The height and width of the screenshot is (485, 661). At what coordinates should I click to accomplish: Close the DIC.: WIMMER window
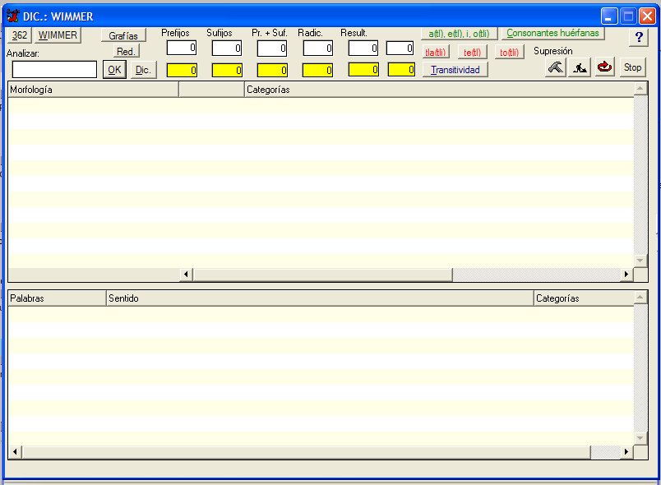tap(647, 16)
